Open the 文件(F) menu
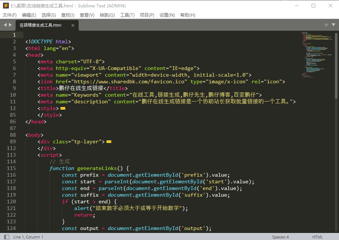This screenshot has height=240, width=339. tap(10, 15)
